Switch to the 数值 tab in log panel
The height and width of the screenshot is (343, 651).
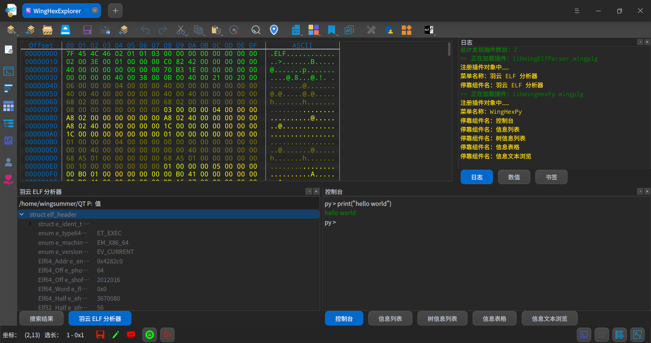[x=514, y=177]
